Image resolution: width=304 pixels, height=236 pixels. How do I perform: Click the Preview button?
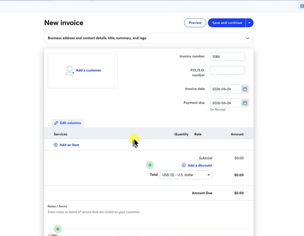click(x=195, y=23)
